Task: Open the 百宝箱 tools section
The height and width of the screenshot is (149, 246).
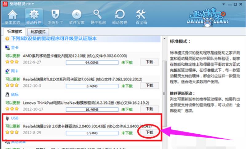Action: [141, 17]
